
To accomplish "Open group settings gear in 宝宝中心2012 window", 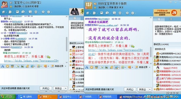I will [x=49, y=12].
